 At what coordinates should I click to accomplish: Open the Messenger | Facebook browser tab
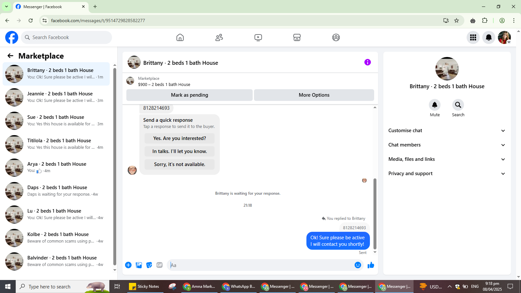(50, 7)
